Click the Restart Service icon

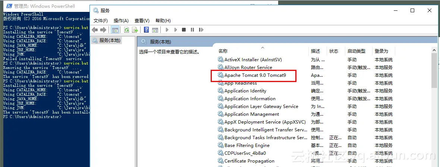pyautogui.click(x=201, y=30)
